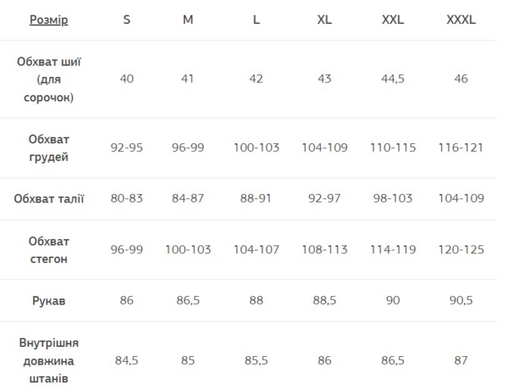This screenshot has width=508, height=390.
Task: Select the "Обхват стегон" row label
Action: (48, 250)
